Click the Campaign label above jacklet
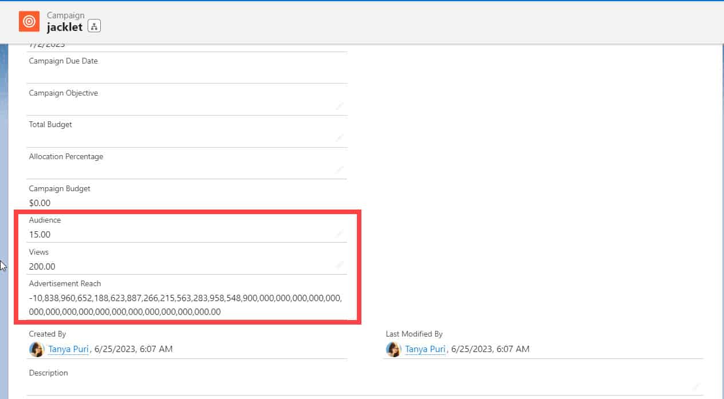Viewport: 724px width, 399px height. tap(65, 15)
